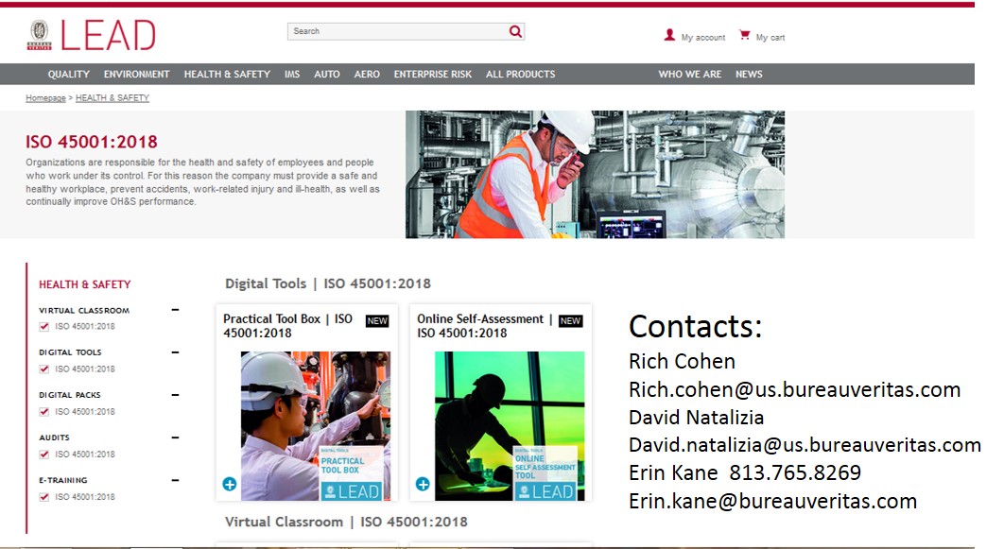Open the News page

point(749,75)
